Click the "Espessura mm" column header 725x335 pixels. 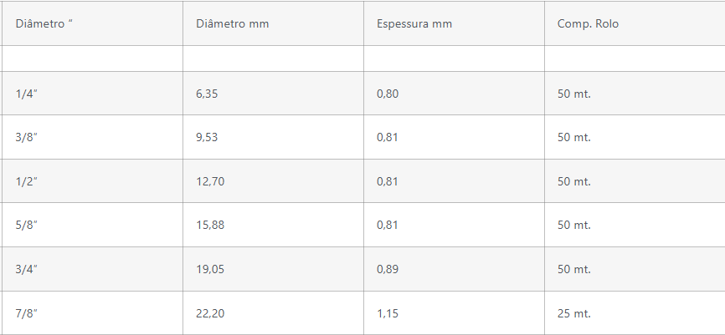(414, 24)
